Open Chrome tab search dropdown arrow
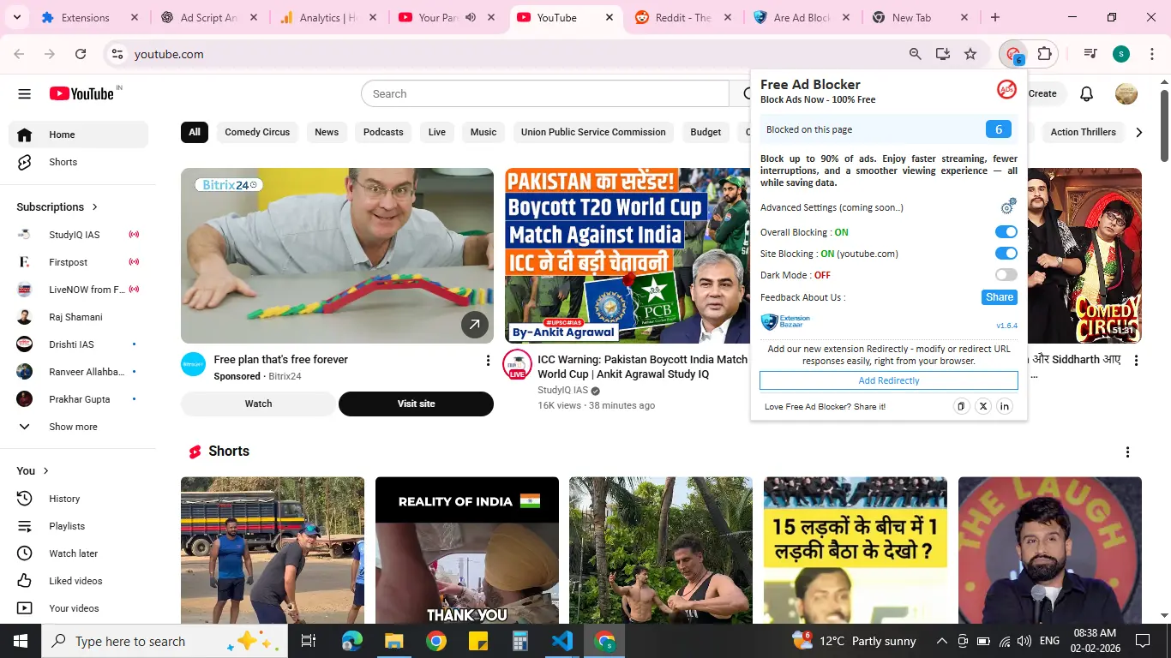 (x=17, y=17)
